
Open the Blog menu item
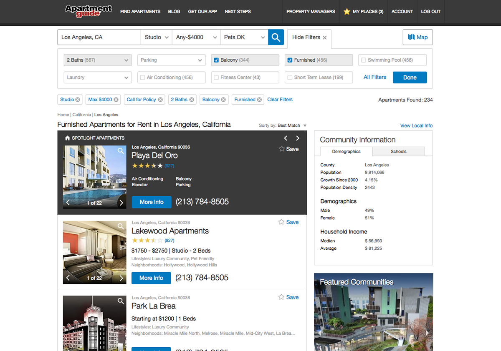[x=174, y=12]
